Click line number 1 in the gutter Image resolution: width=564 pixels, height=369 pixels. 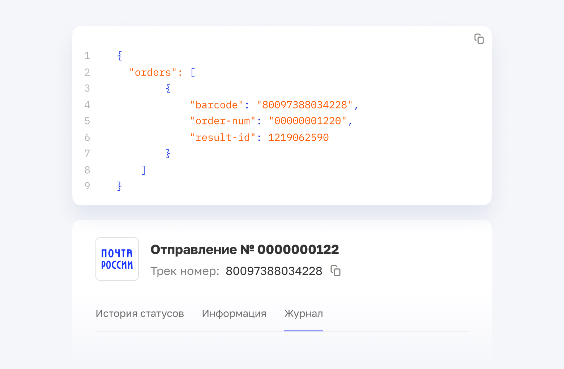point(87,56)
